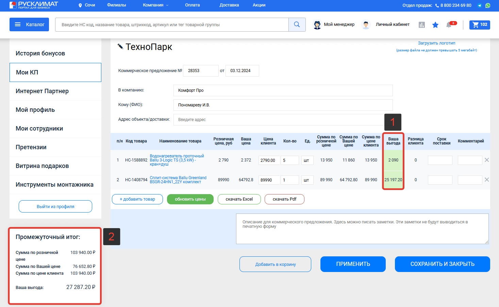The image size is (499, 307).
Task: Open the Telegram icon in the header
Action: click(x=480, y=5)
